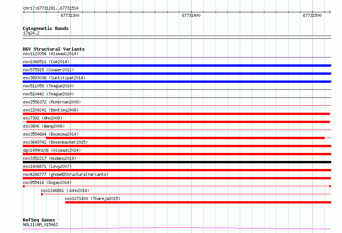342x233 pixels.
Task: Open variant nsv511059 (Teague2010)
Action: click(48, 86)
